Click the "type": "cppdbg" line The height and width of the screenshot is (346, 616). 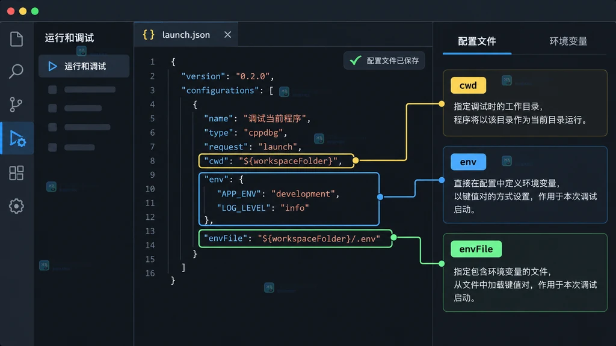pyautogui.click(x=245, y=133)
